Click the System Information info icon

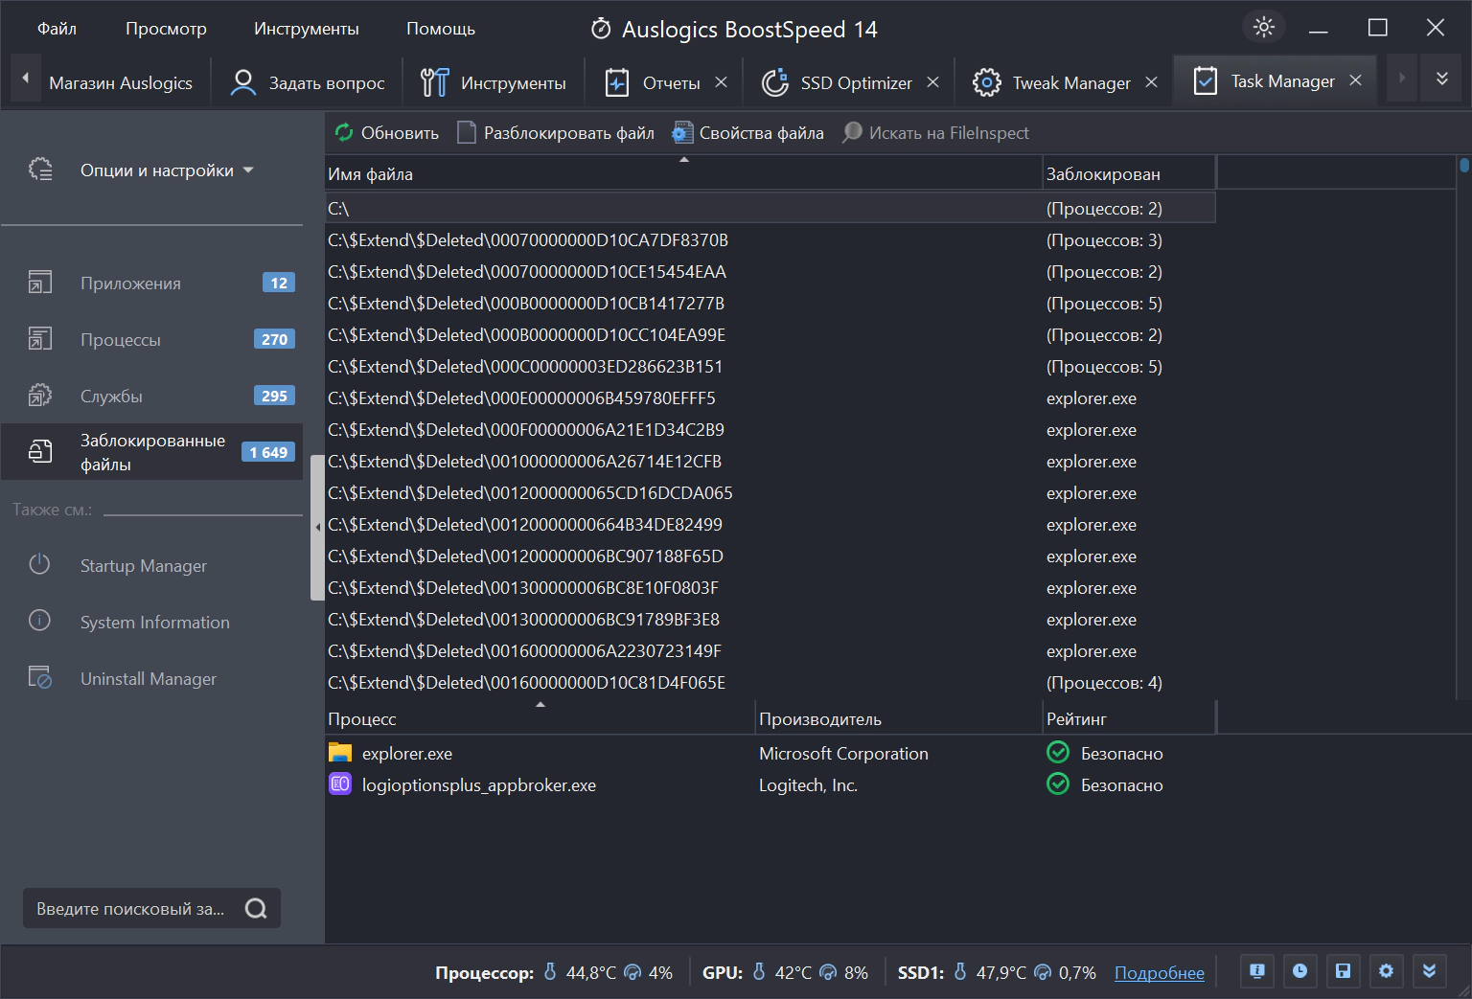[x=39, y=621]
